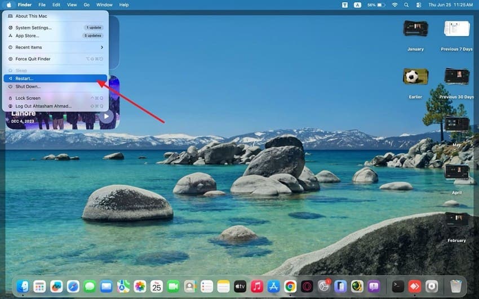Viewport: 479px width, 299px height.
Task: Play the Lahore memory widget video
Action: (106, 116)
